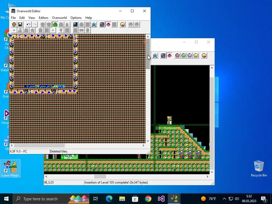Click the rainbow star icon in Overworld Editor
The width and height of the screenshot is (272, 204).
coord(94,24)
